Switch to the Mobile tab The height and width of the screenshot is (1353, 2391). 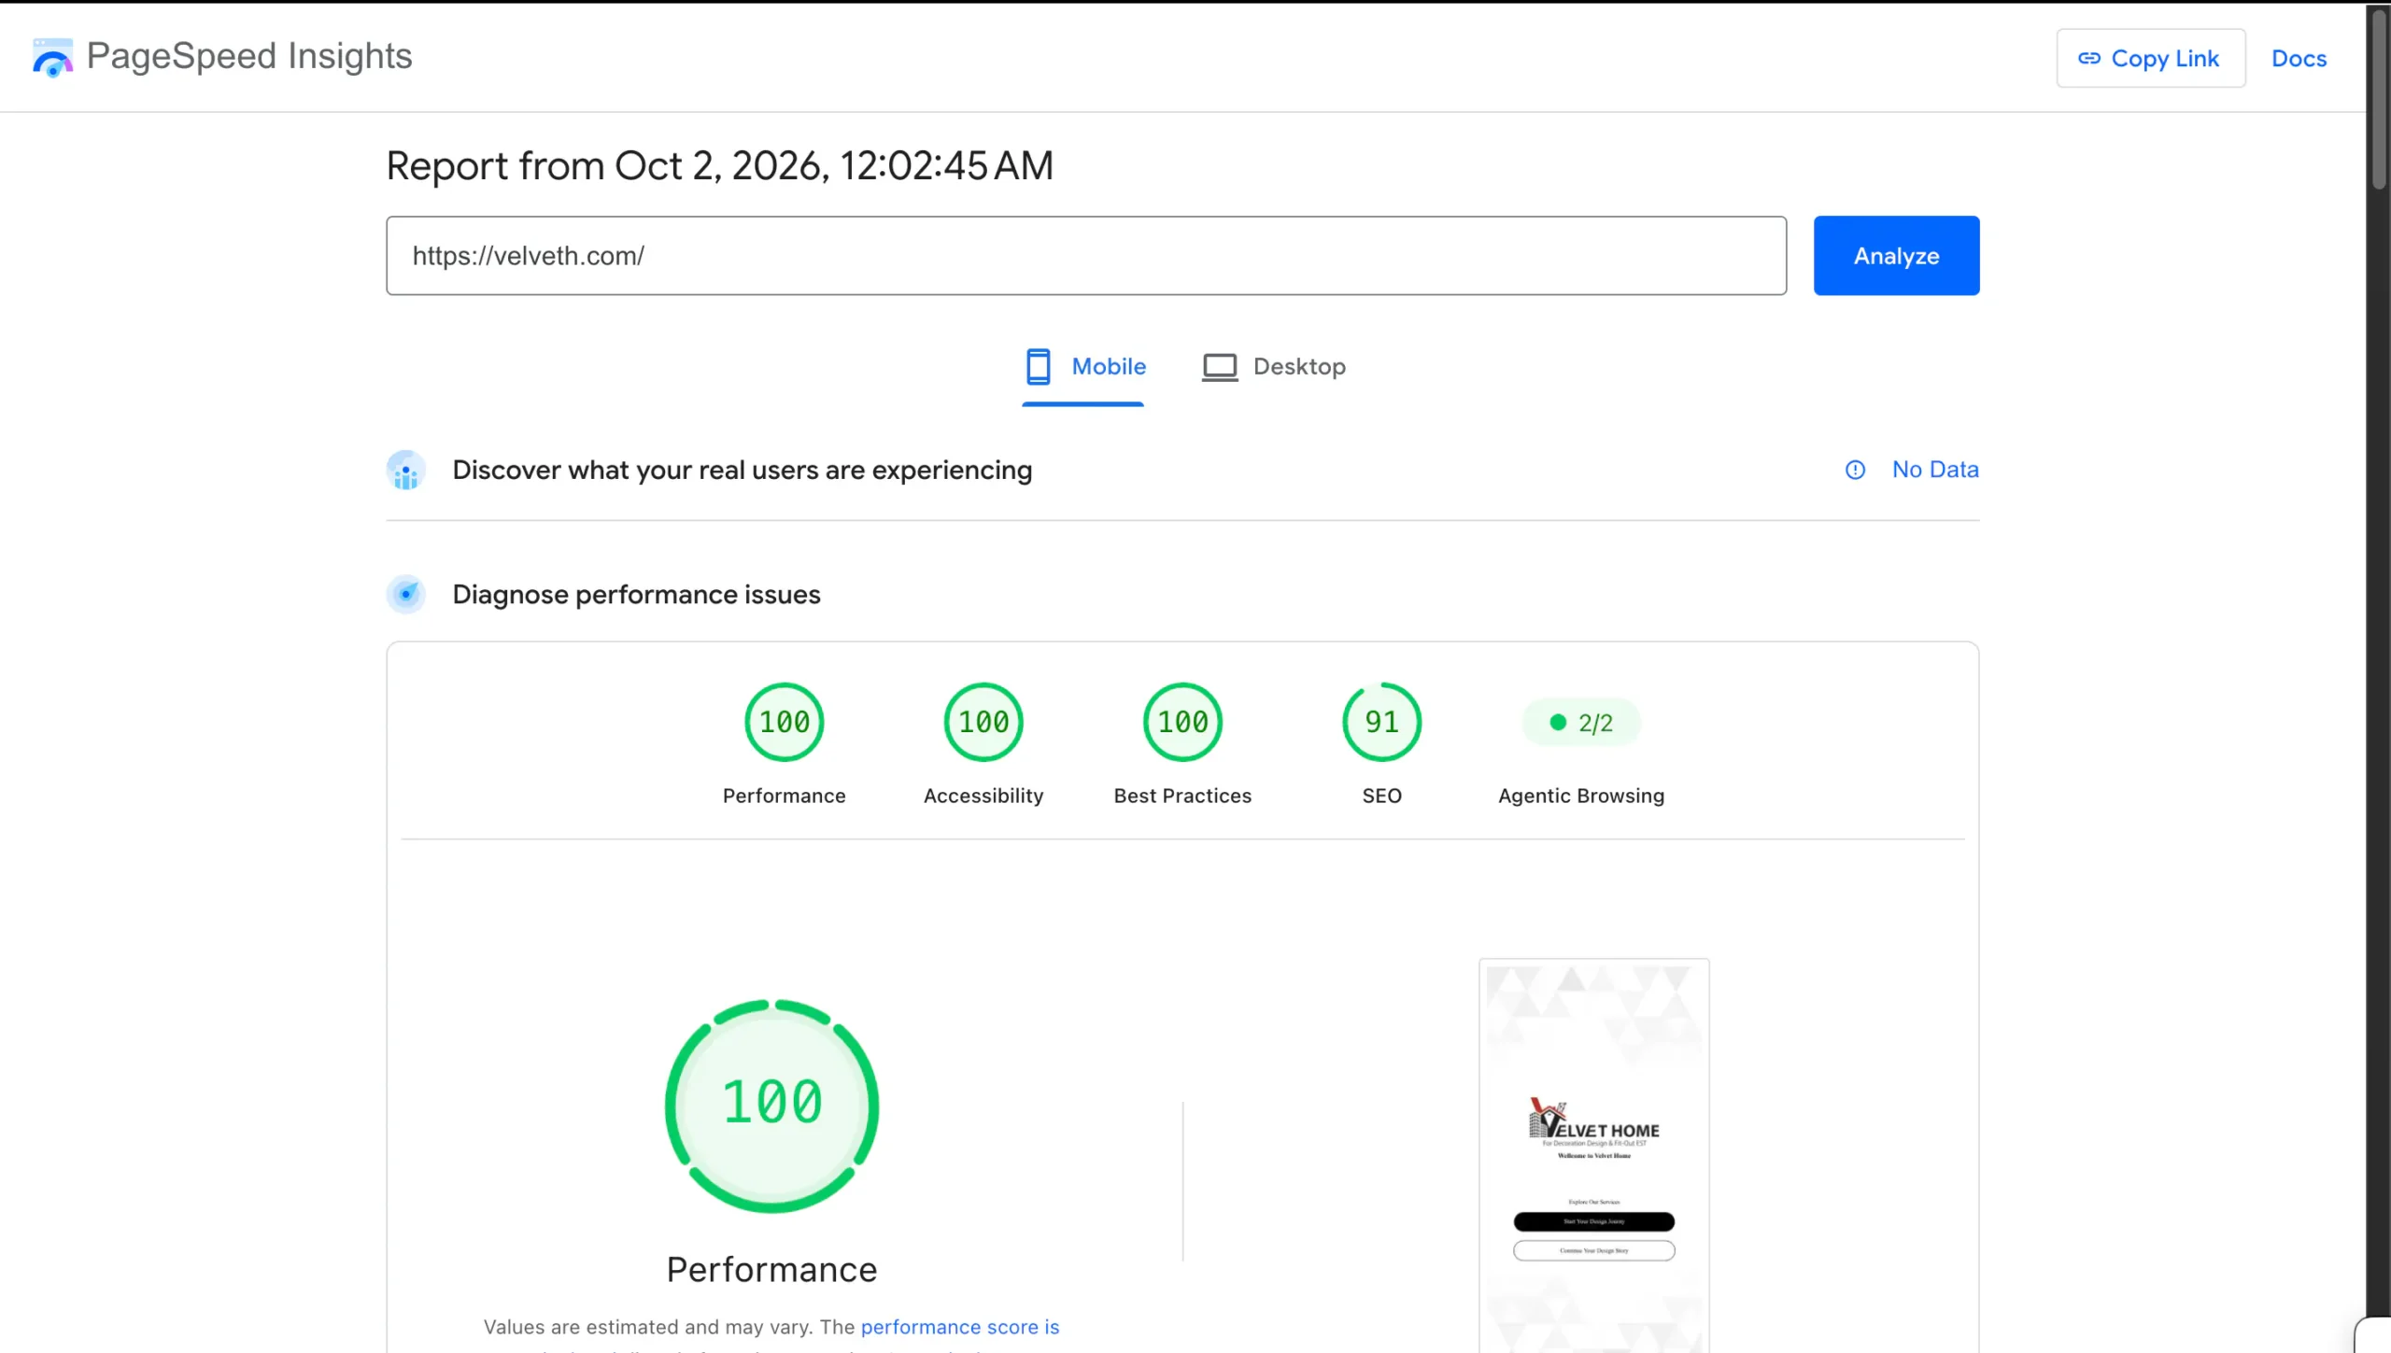click(x=1083, y=367)
